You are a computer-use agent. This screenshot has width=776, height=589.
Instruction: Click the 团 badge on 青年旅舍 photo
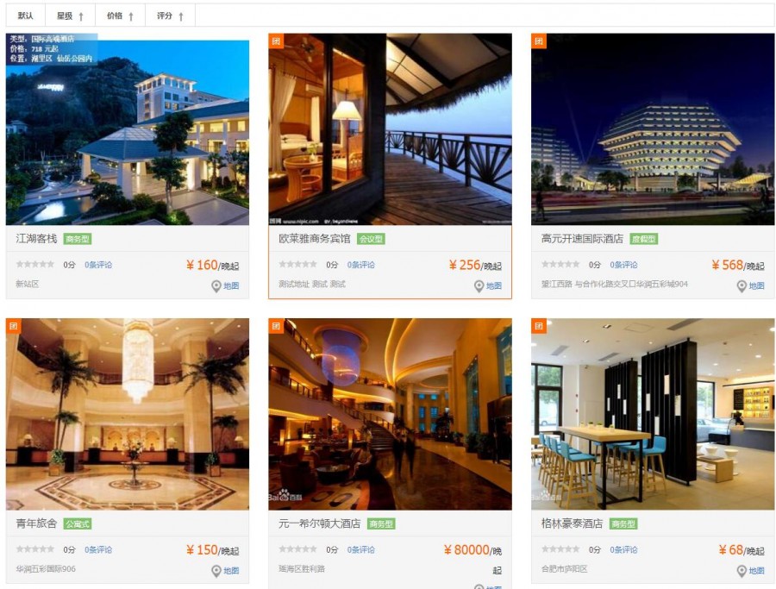[x=13, y=326]
